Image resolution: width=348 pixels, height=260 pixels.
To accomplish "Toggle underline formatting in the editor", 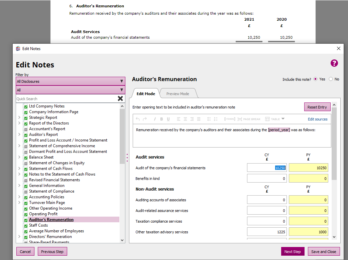I will [168, 119].
